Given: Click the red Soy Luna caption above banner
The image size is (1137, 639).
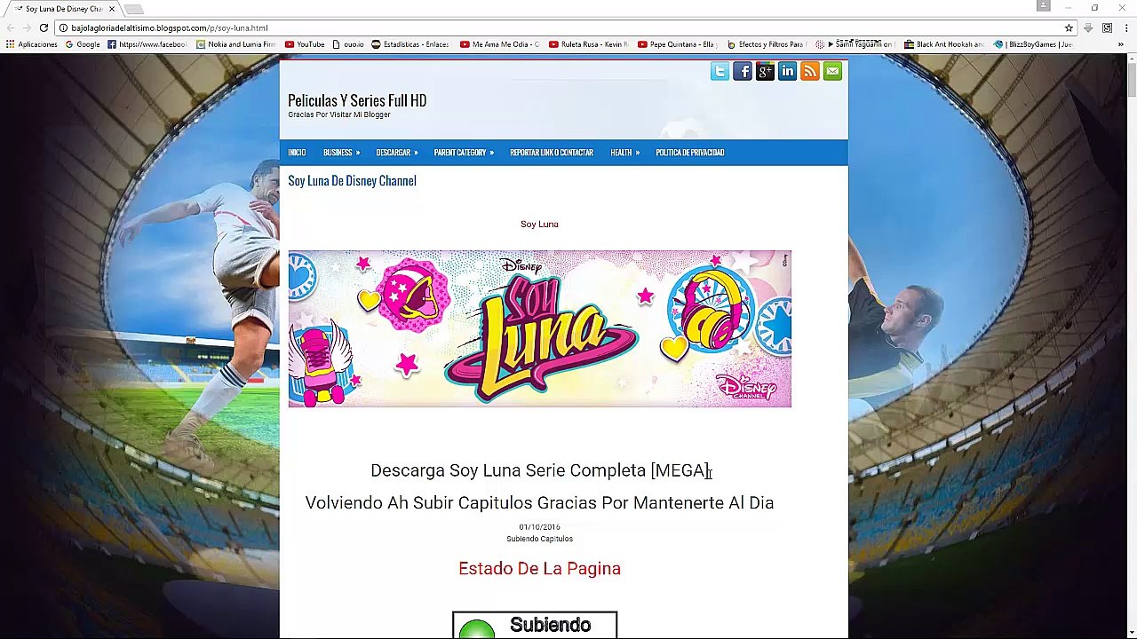Looking at the screenshot, I should (539, 225).
